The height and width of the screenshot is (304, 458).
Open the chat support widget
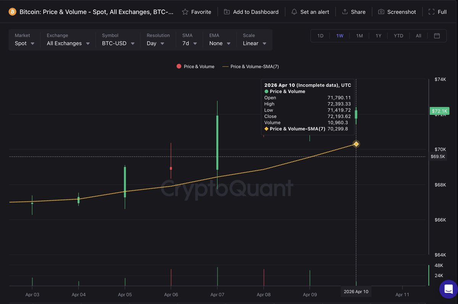click(x=448, y=289)
